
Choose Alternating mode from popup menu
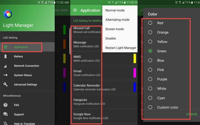tap(120, 20)
